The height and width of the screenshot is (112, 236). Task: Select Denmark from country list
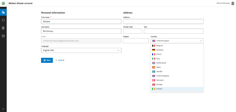point(177,80)
